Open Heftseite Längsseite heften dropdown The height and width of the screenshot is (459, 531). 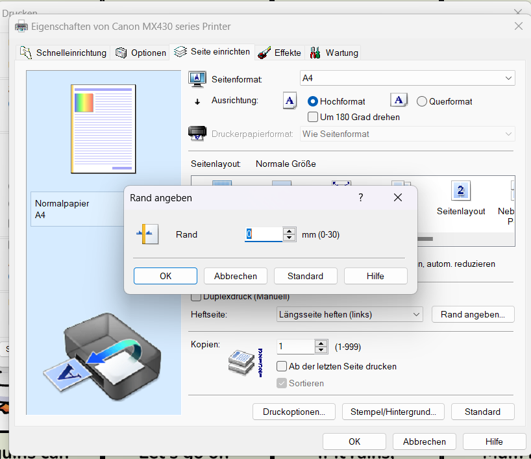(349, 314)
